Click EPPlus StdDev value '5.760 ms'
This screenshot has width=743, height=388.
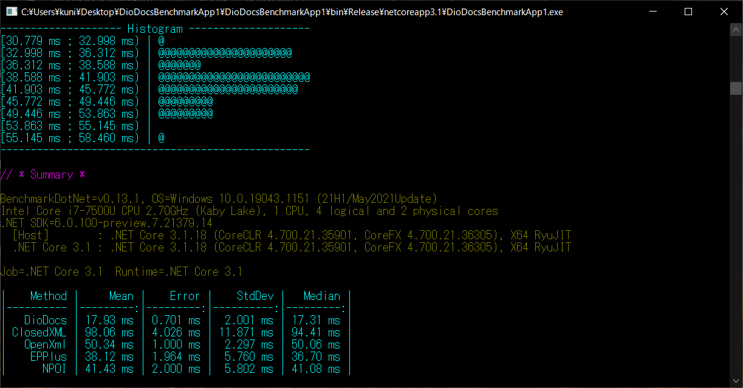[249, 356]
